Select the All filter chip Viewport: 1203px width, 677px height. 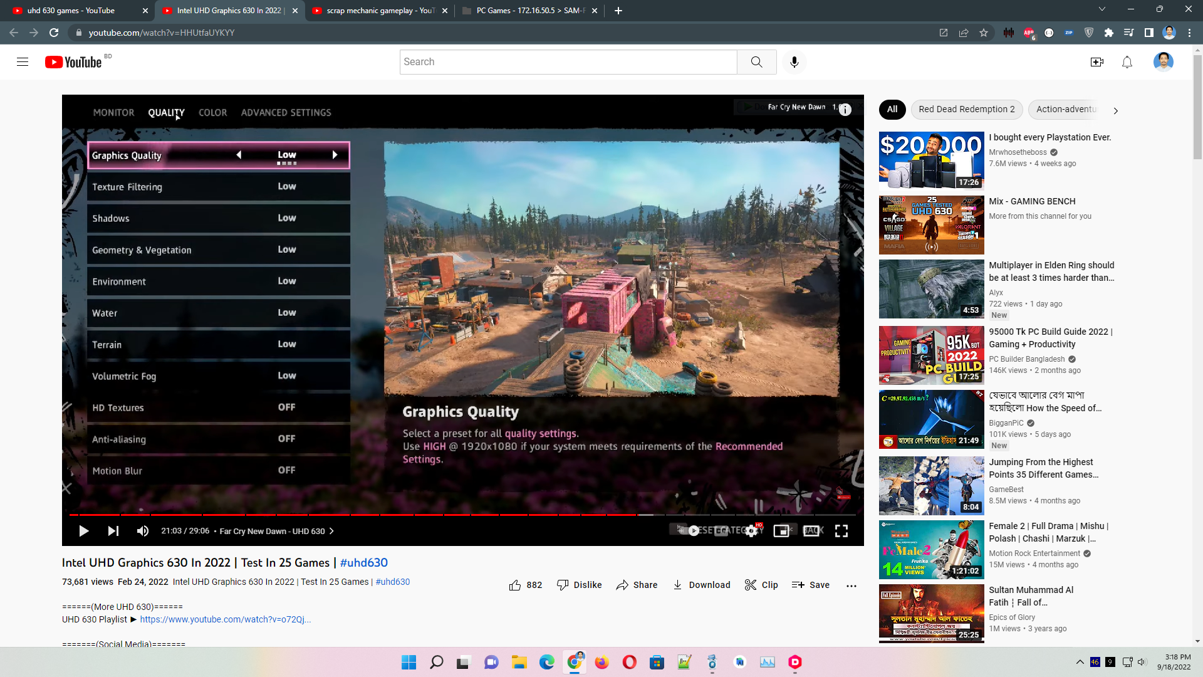coord(892,109)
